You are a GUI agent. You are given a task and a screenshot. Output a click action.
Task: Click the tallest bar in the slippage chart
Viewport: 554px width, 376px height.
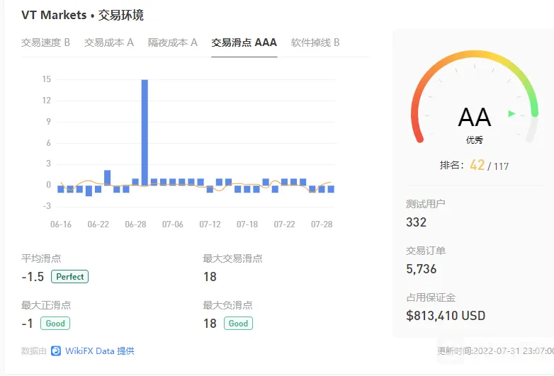point(145,132)
